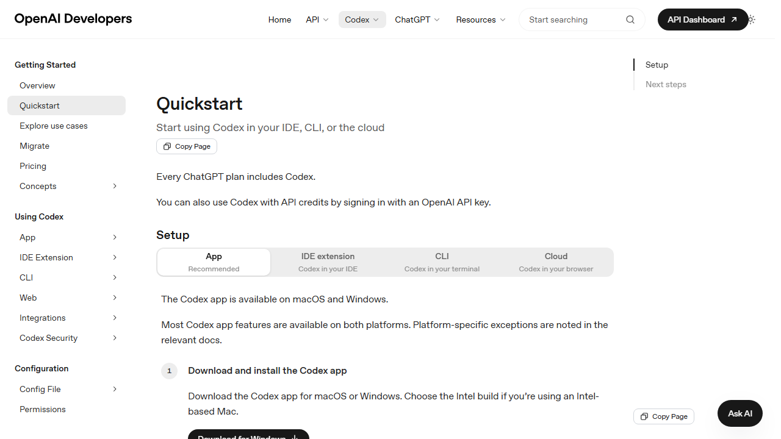Expand the Integrations sidebar section

pos(115,318)
